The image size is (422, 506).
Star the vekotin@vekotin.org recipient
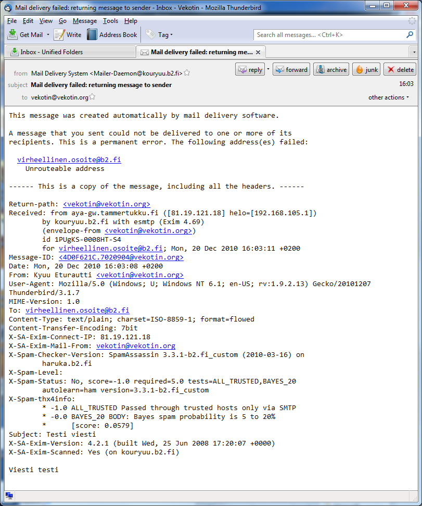[x=93, y=97]
